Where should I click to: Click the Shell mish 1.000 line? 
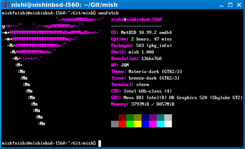(133, 52)
